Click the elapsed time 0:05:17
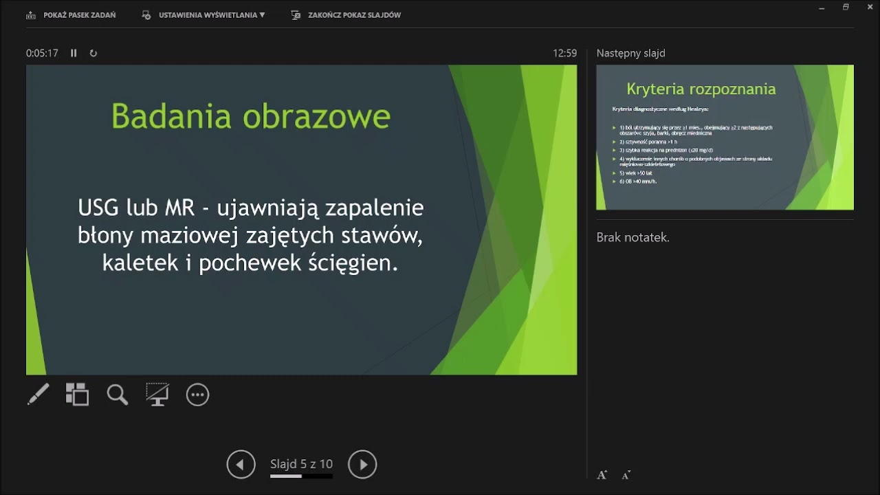This screenshot has width=880, height=495. pyautogui.click(x=42, y=53)
